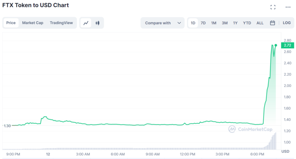The height and width of the screenshot is (159, 296).
Task: Show ALL time price history
Action: [260, 23]
